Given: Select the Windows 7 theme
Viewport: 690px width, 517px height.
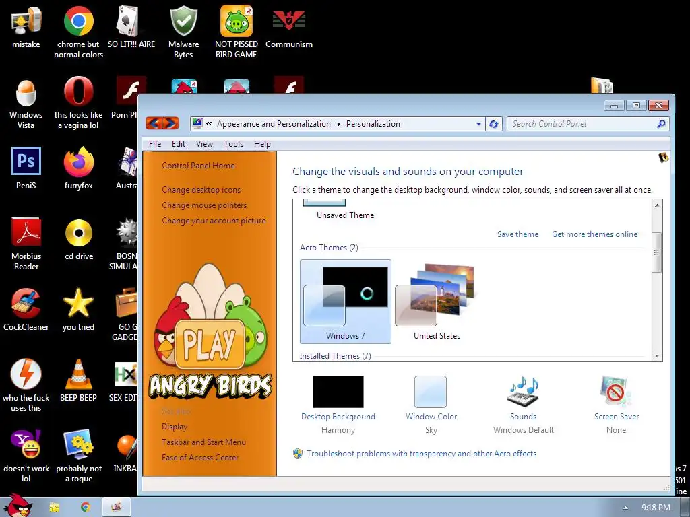Looking at the screenshot, I should tap(346, 302).
